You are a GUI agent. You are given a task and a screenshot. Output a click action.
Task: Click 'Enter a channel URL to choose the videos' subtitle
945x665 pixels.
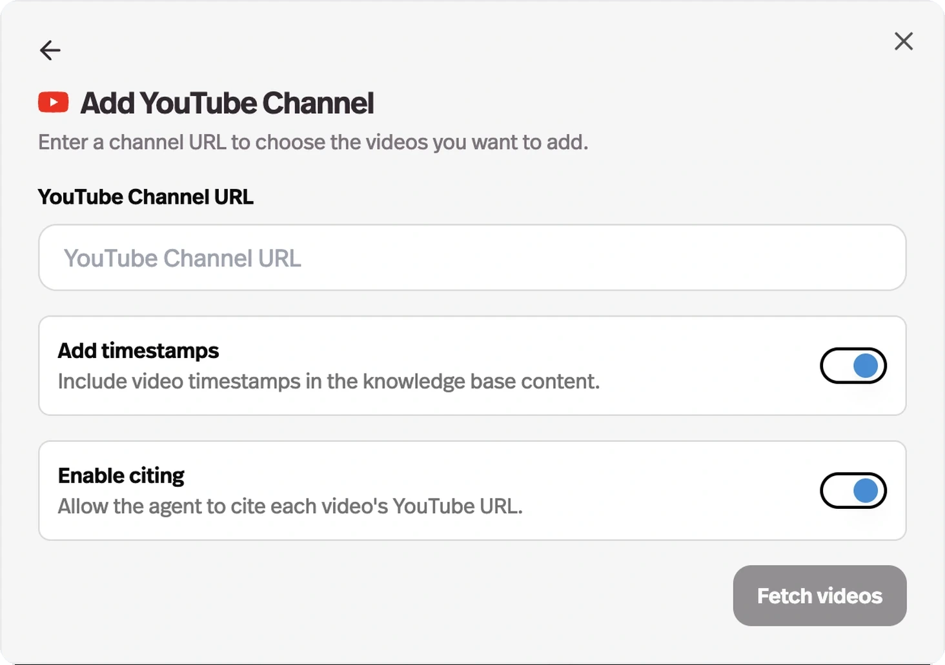click(x=313, y=142)
